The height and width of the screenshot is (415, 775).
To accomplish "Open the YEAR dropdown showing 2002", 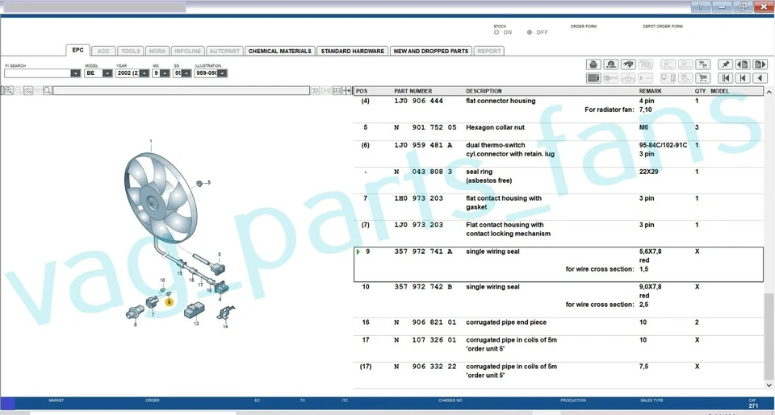I will (144, 73).
